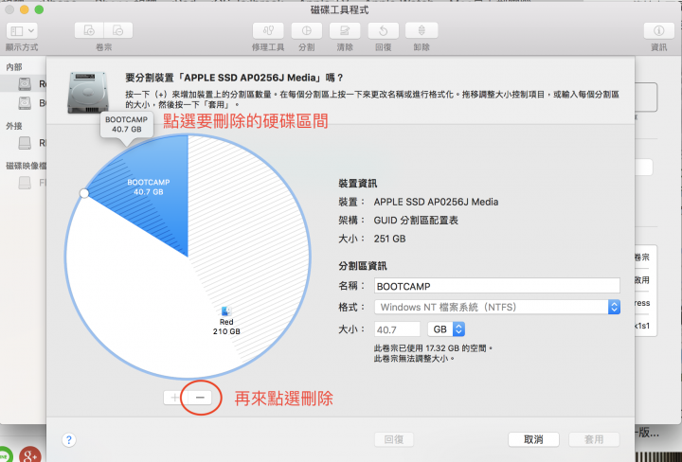Screen dimensions: 682x462
Task: Select the first internal disk in sidebar
Action: coord(24,83)
